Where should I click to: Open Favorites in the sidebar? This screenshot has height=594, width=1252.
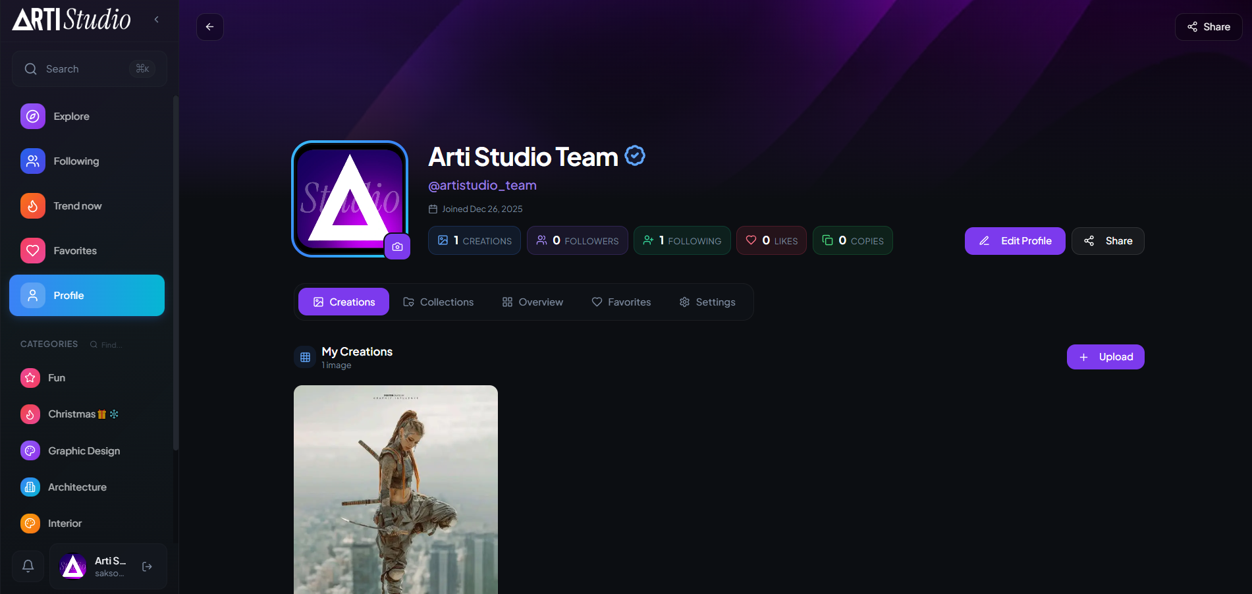pos(87,251)
